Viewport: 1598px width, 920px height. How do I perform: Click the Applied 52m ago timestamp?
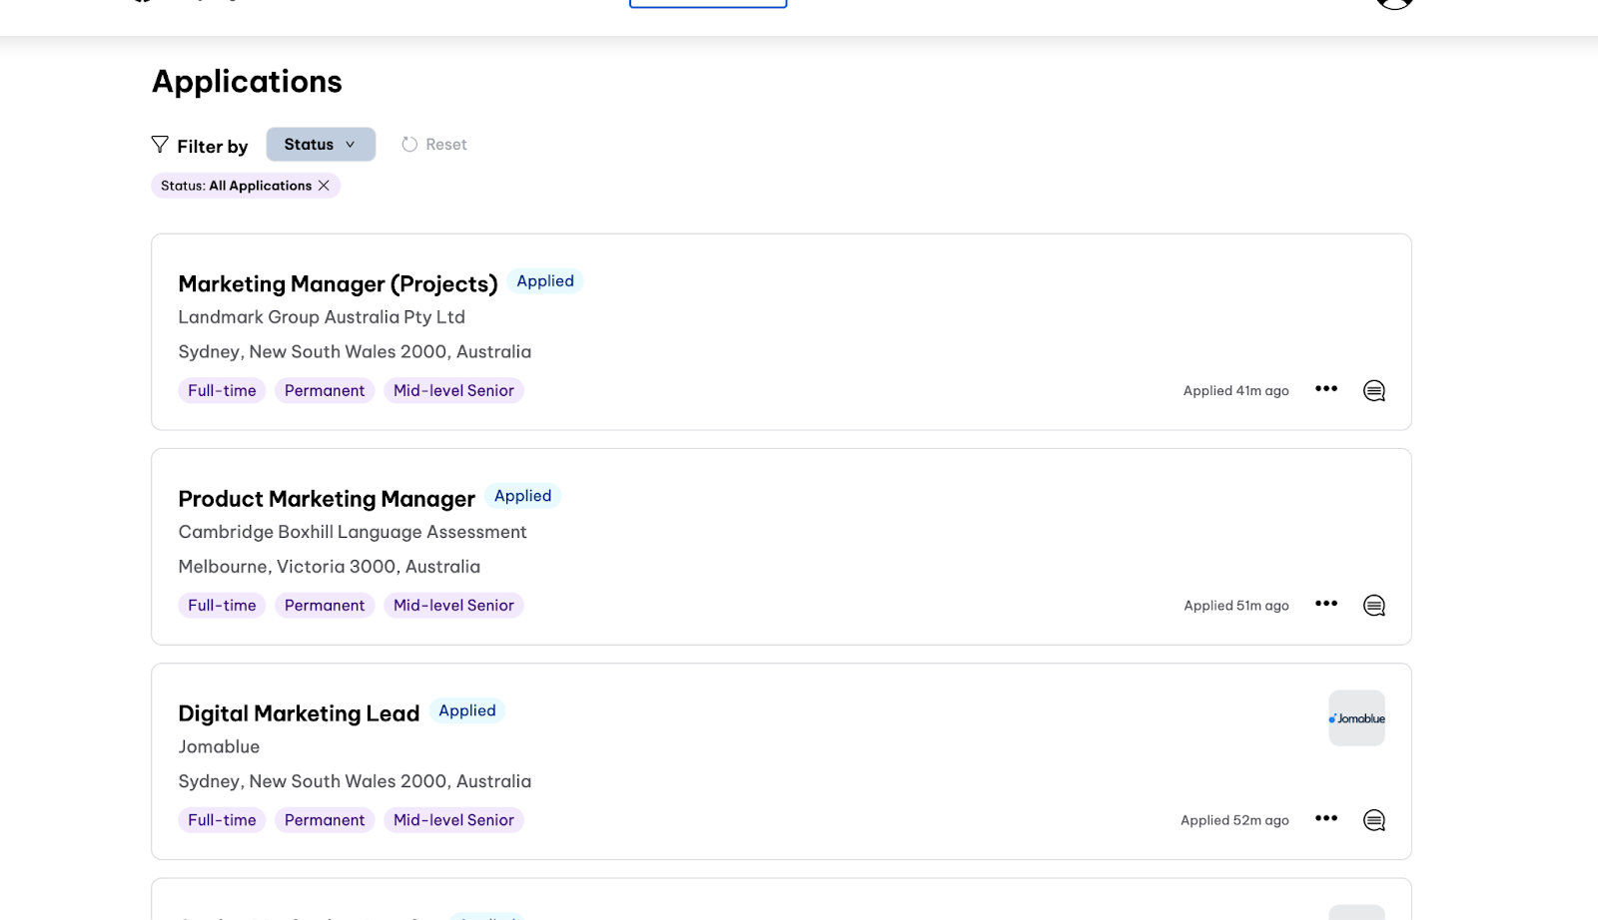1234,820
